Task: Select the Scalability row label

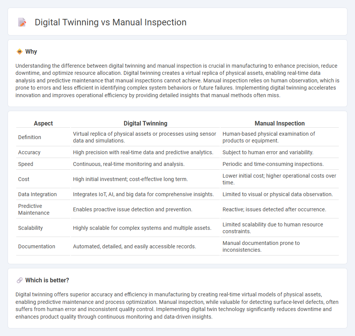Action: tap(30, 228)
